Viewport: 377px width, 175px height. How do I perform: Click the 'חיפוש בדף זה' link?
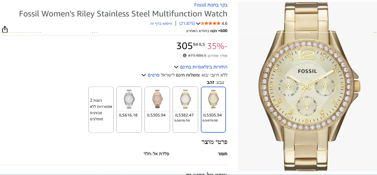click(161, 23)
